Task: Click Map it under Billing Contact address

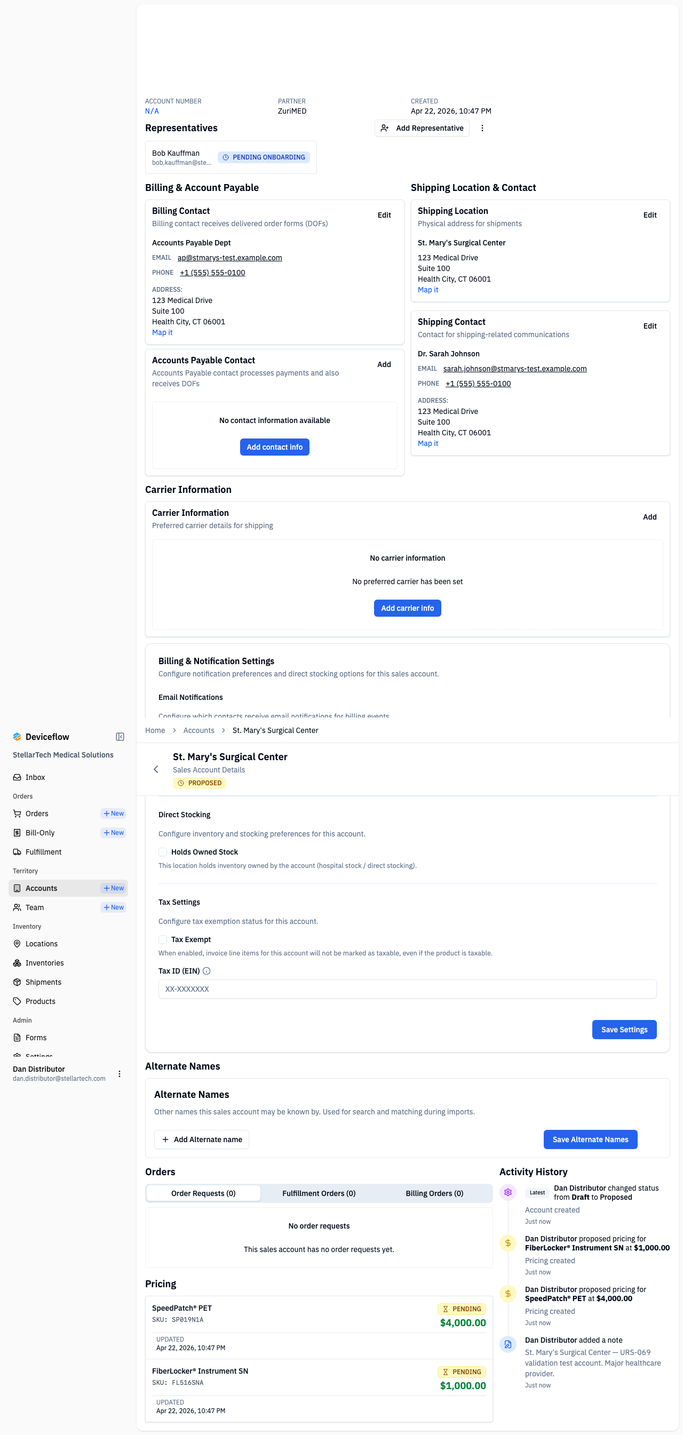Action: click(x=162, y=332)
